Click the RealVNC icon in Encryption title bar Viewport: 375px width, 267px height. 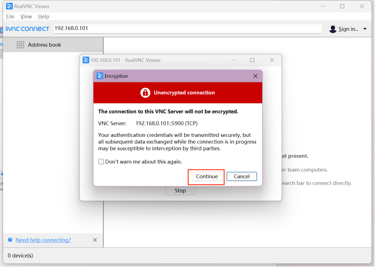pos(100,76)
